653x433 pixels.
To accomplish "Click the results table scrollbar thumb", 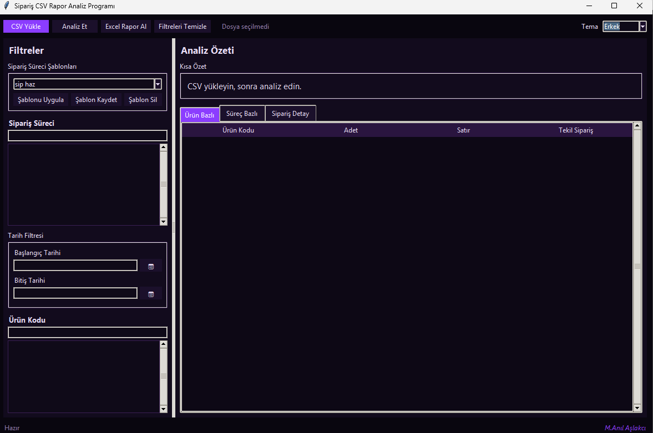I will (x=637, y=267).
